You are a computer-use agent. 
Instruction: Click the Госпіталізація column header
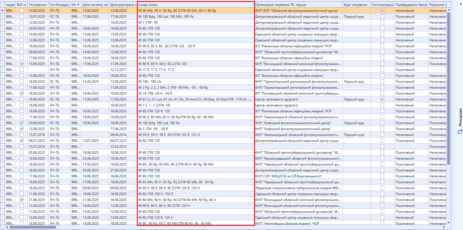[382, 5]
